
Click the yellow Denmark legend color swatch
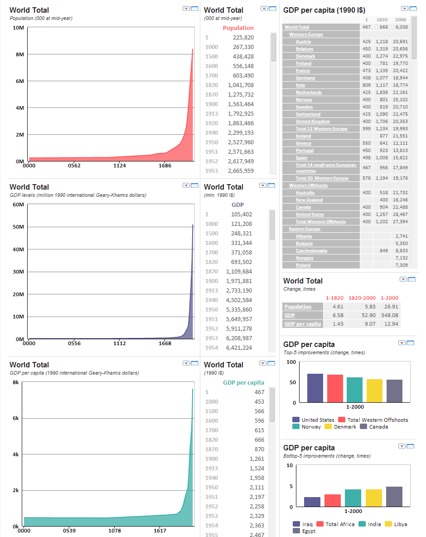pos(327,427)
